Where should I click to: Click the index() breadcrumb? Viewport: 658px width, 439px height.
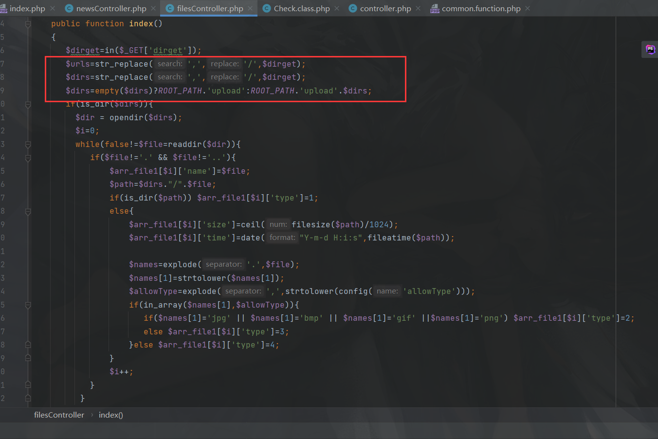click(x=111, y=415)
